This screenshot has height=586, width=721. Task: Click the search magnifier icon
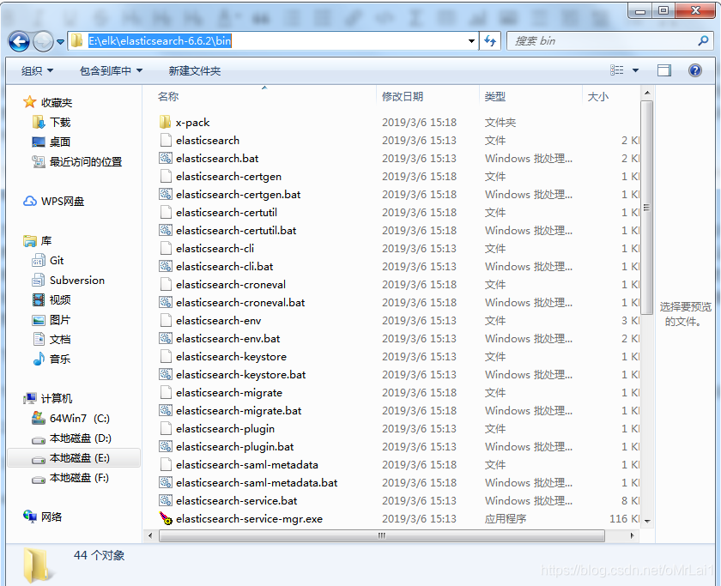coord(703,41)
